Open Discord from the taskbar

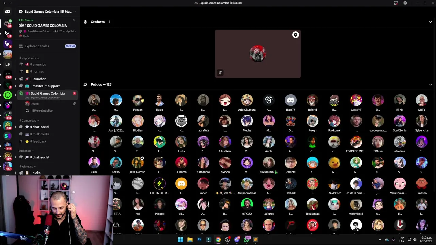point(237,240)
